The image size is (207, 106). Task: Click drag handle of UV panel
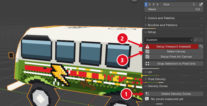coord(202,72)
